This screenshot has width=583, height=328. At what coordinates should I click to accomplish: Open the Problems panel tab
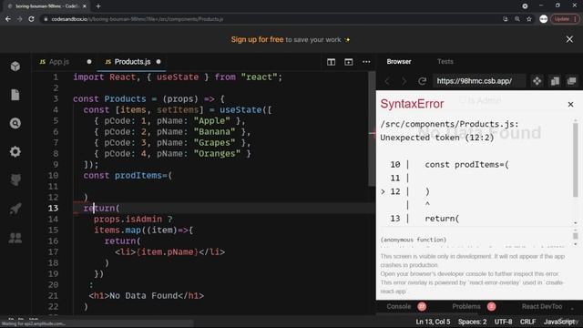(x=466, y=306)
